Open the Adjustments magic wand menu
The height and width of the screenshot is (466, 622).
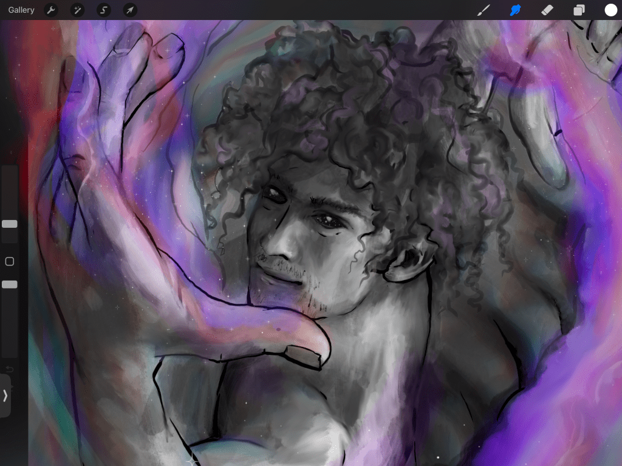tap(78, 10)
